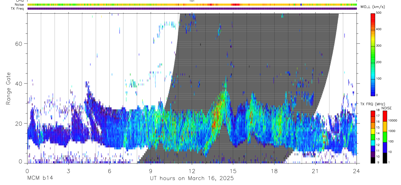Click the "16" tick on TX FRQ legend
Viewport: 401px width, 185px height.
click(x=378, y=122)
